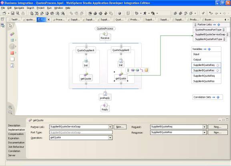Click the Back navigation arrow in toolbar
Image resolution: width=231 pixels, height=166 pixels.
pos(217,14)
